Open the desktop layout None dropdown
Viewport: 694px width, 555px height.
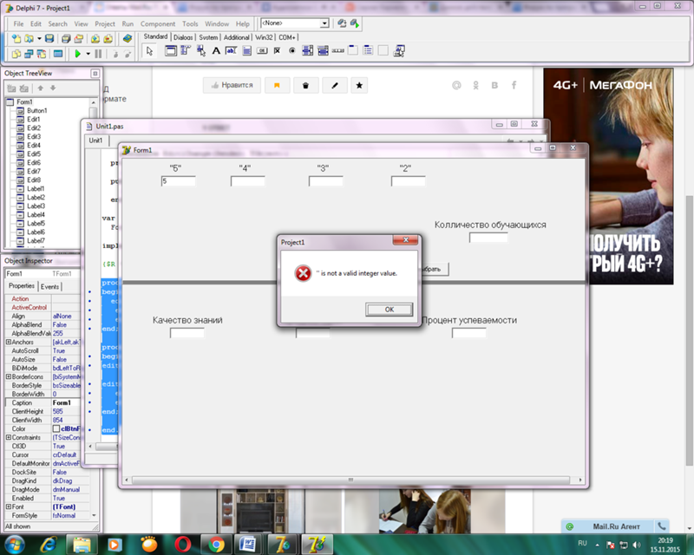point(324,23)
